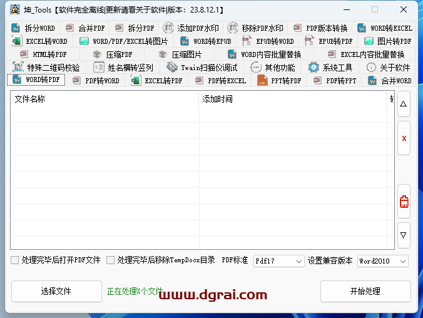The height and width of the screenshot is (318, 423).
Task: Open the 压缩图片 tool
Action: [x=180, y=54]
